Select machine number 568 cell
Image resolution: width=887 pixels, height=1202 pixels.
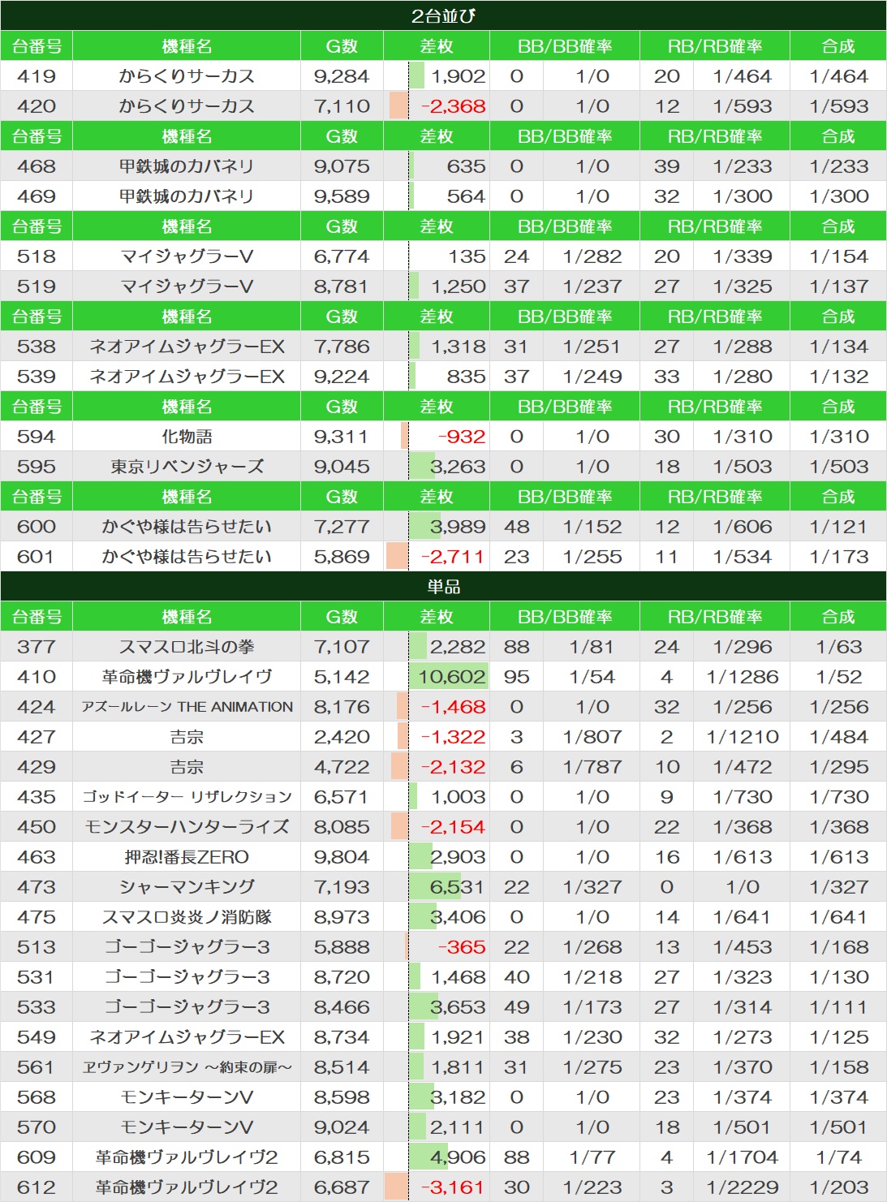click(37, 1097)
